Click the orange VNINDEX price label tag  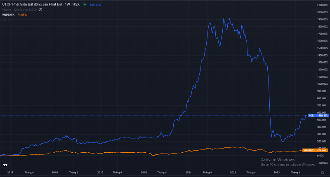308,150
